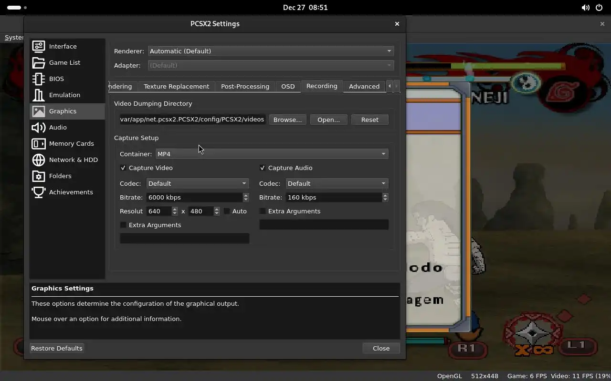Open the Interface settings icon
Screen dimensions: 611x381
(x=39, y=46)
